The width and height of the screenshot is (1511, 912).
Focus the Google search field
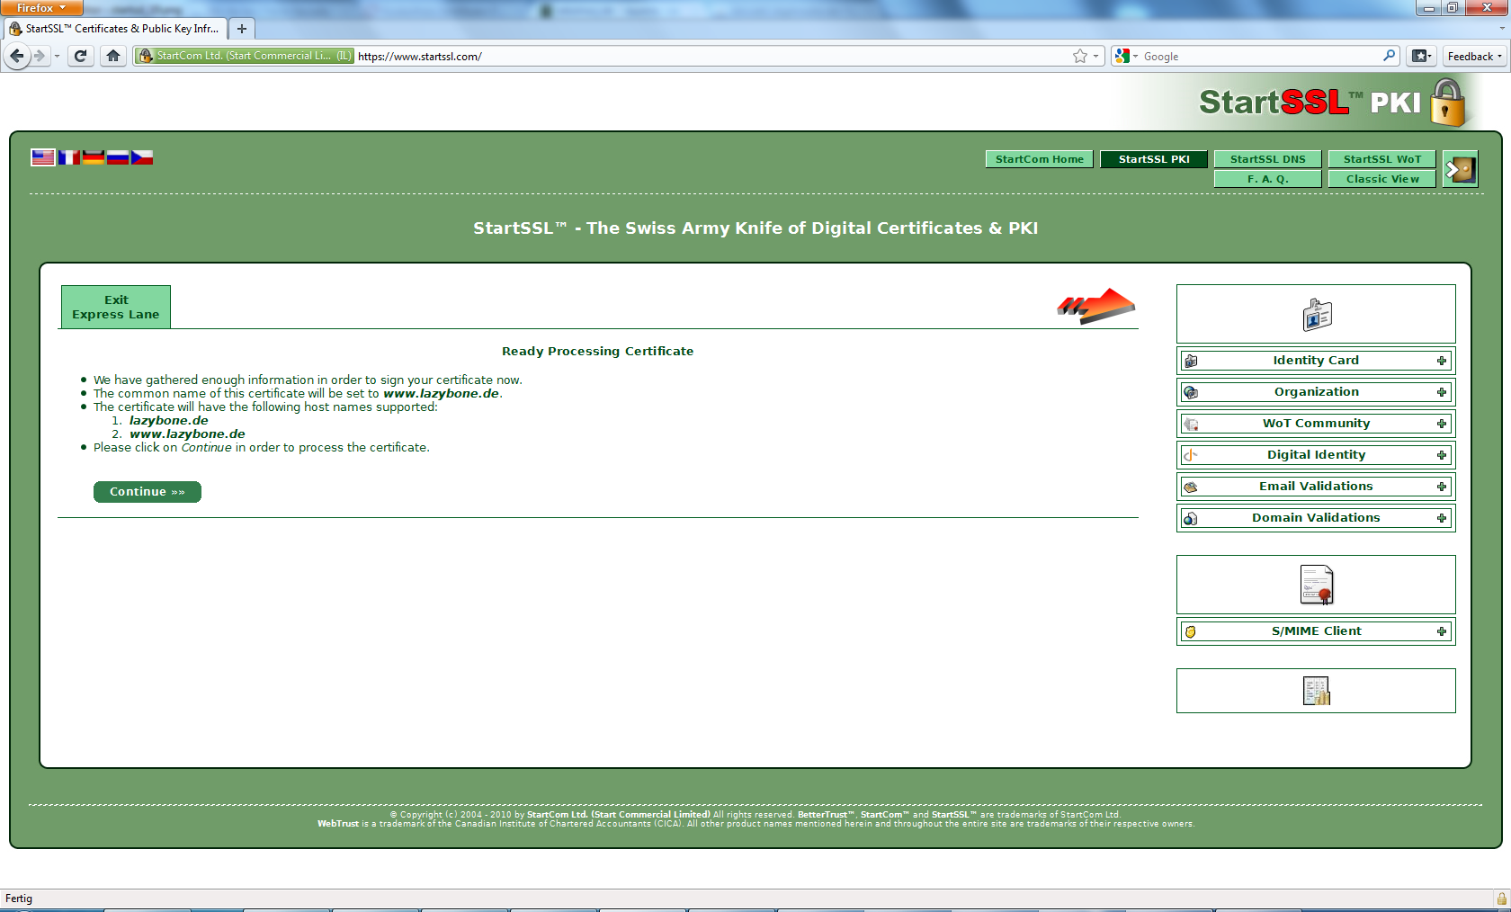(1259, 56)
